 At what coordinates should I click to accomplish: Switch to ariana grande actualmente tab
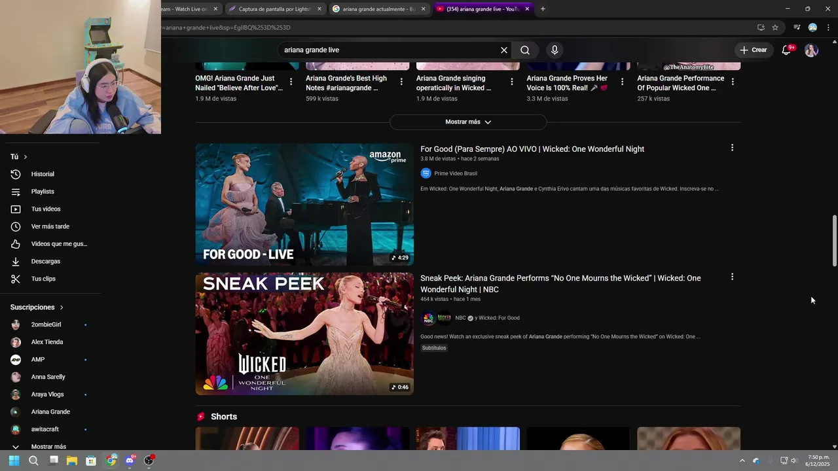pos(379,9)
